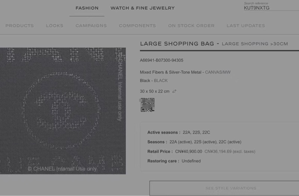299x196 pixels.
Task: Switch to Watch & Fine Jewelry tab
Action: click(142, 8)
